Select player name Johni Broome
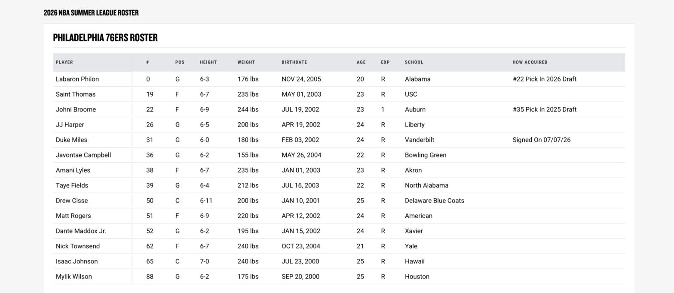674x293 pixels. [x=76, y=109]
